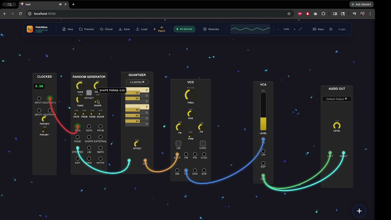This screenshot has width=391, height=220.
Task: Toggle the VCO HARD sync button
Action: pos(203,143)
